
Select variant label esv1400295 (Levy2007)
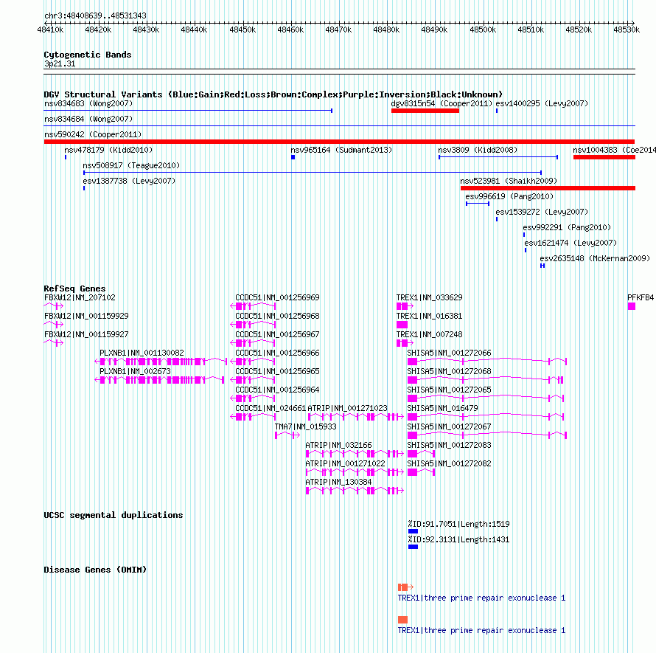coord(542,103)
